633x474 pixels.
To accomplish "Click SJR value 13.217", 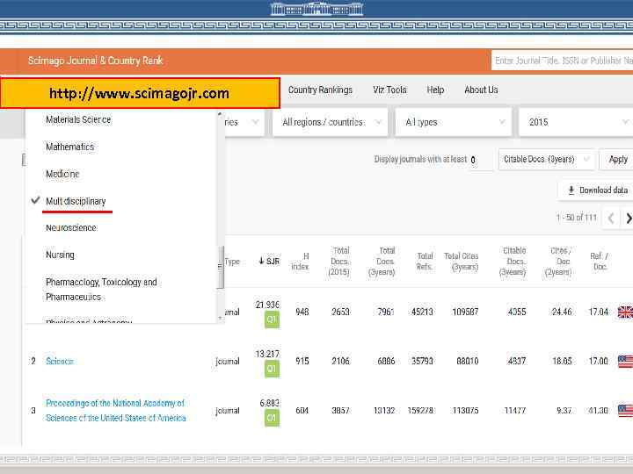I will [x=267, y=354].
